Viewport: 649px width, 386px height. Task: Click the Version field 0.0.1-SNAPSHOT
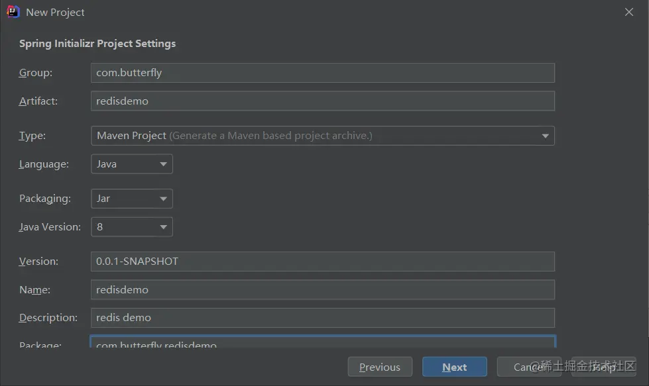point(322,262)
